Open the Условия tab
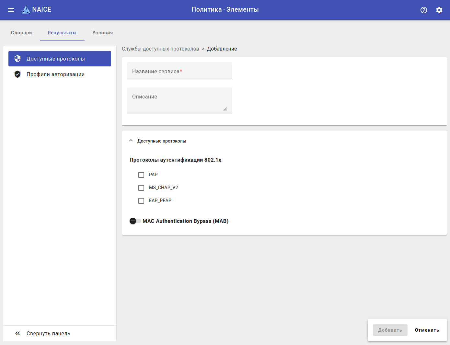450x345 pixels. [102, 33]
